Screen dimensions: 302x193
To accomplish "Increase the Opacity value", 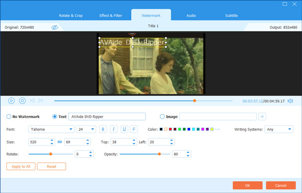I will click(188, 153).
